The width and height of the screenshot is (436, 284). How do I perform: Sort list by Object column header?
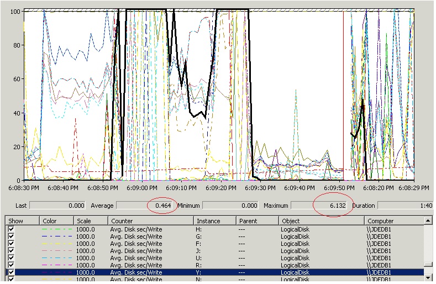(x=322, y=221)
